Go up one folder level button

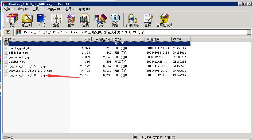pos(8,32)
